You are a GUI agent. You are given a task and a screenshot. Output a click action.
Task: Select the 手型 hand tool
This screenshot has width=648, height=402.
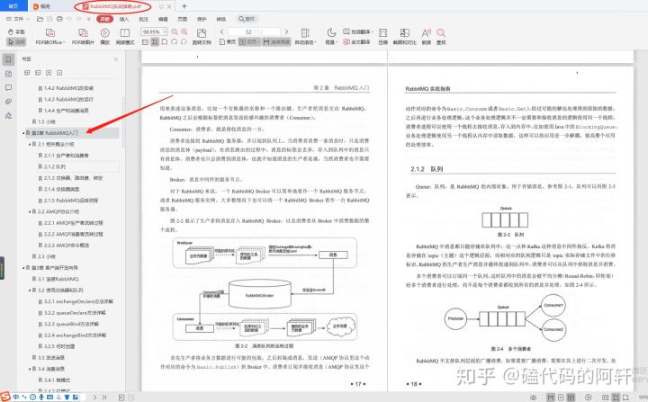click(16, 31)
